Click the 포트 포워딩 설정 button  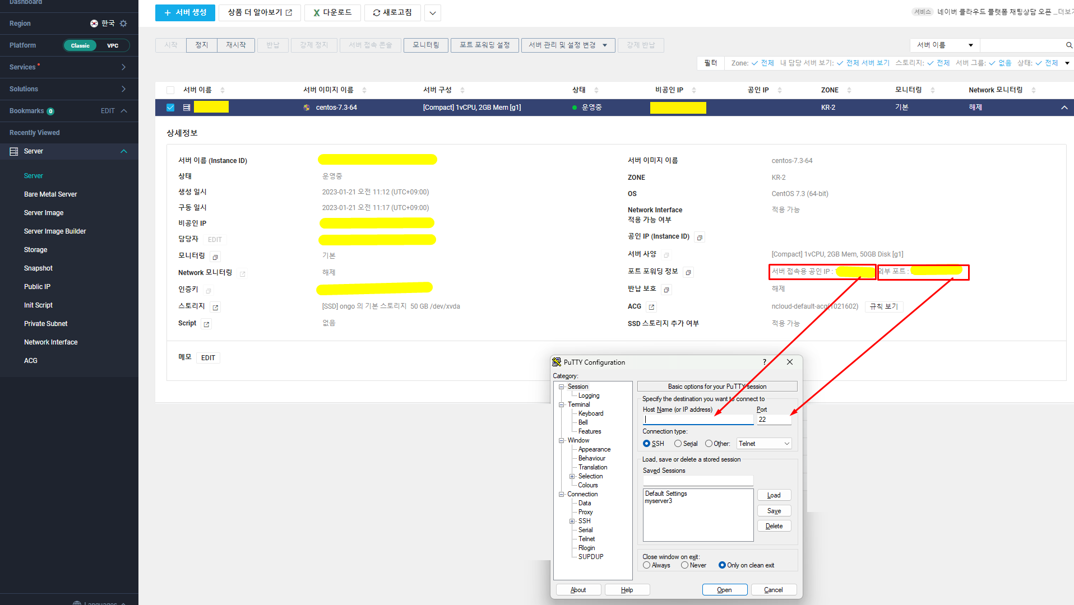(485, 45)
